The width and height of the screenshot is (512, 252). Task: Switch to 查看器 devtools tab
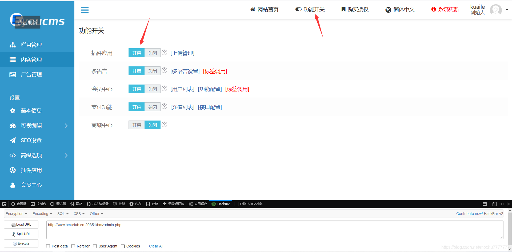pos(19,204)
